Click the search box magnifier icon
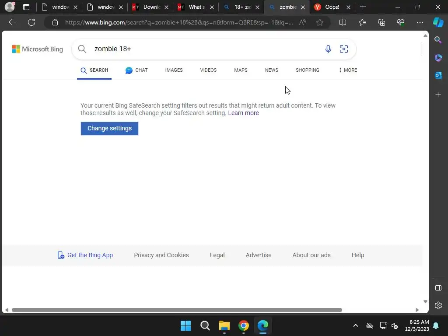This screenshot has width=448, height=336. click(82, 49)
